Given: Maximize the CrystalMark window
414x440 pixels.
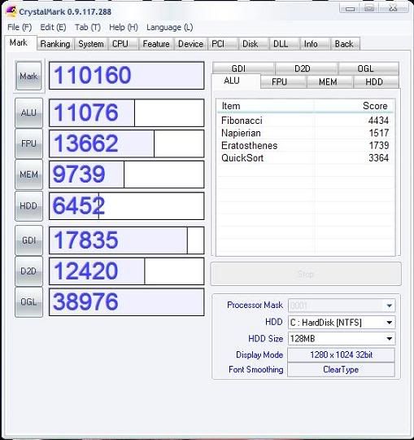Looking at the screenshot, I should tap(370, 8).
